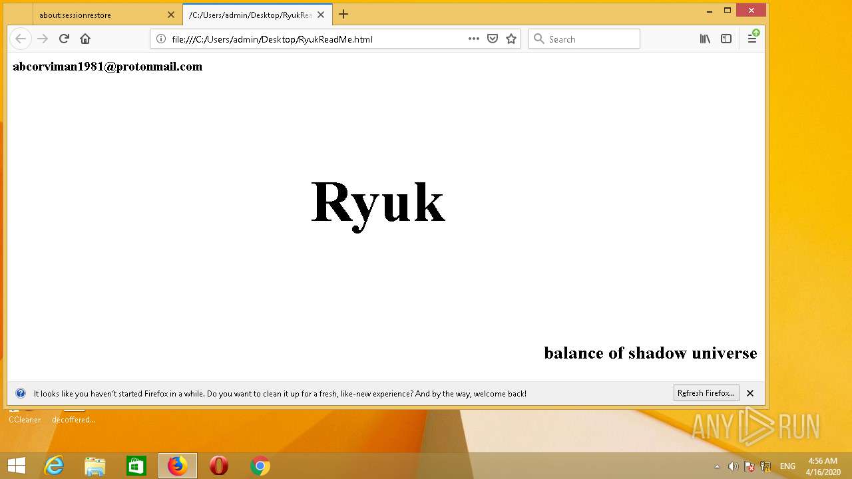Select the decoffered... desktop file
Screen dimensions: 852x479
(x=74, y=416)
